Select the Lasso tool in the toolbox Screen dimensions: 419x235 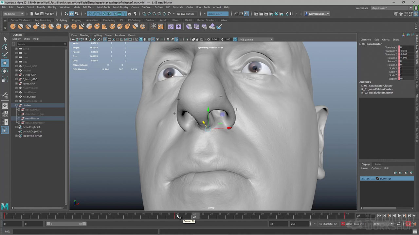5,47
